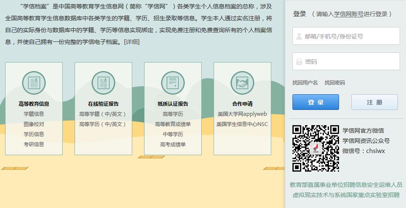406x208 pixels.
Task: Open the 高考成绩单 link
Action: point(173,144)
